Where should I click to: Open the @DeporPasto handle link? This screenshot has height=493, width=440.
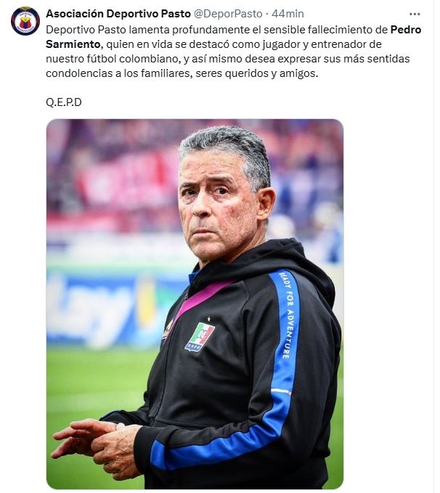point(228,14)
